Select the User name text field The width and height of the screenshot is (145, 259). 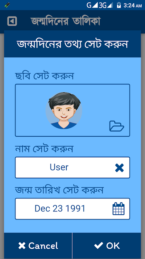[x=72, y=167]
